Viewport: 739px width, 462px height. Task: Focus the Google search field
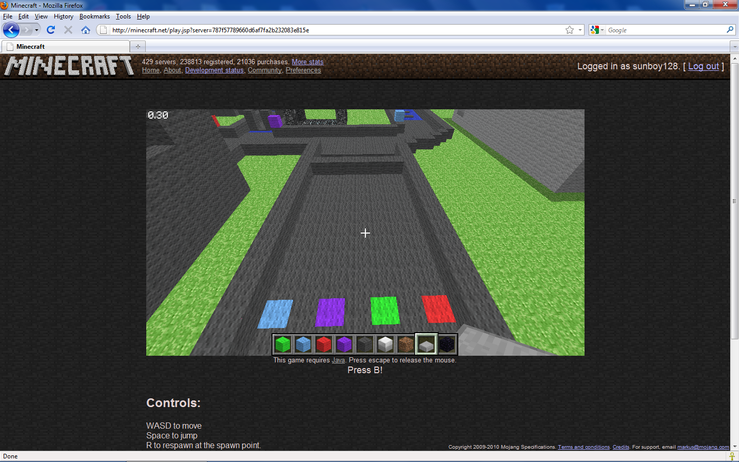point(666,30)
